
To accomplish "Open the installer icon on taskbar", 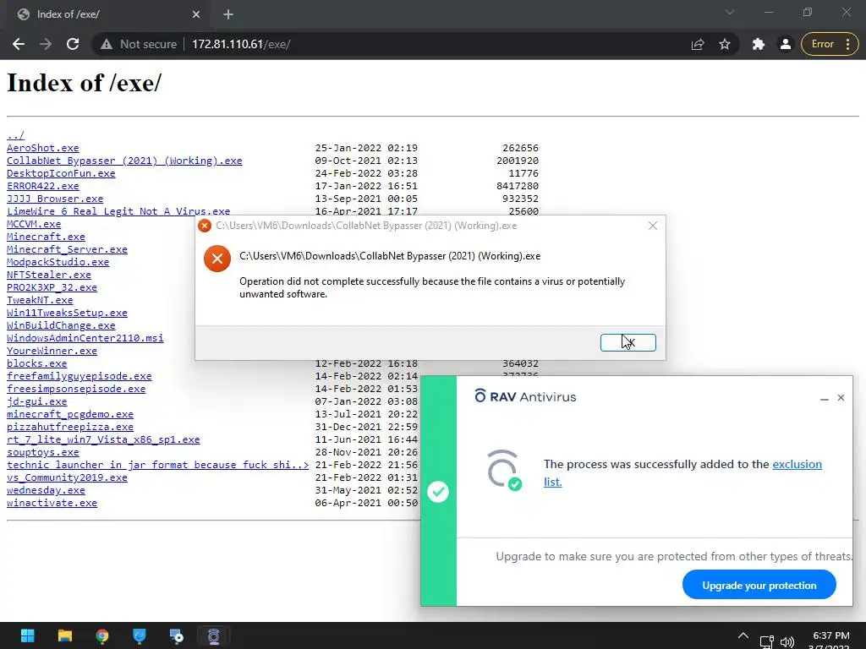I will (177, 635).
